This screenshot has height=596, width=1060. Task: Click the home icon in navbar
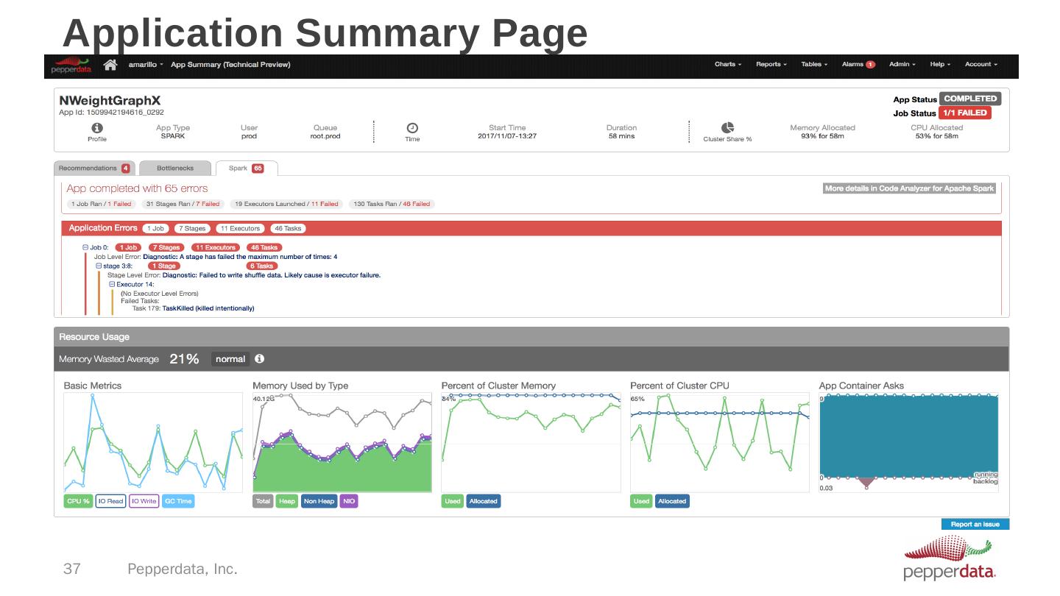pos(110,65)
